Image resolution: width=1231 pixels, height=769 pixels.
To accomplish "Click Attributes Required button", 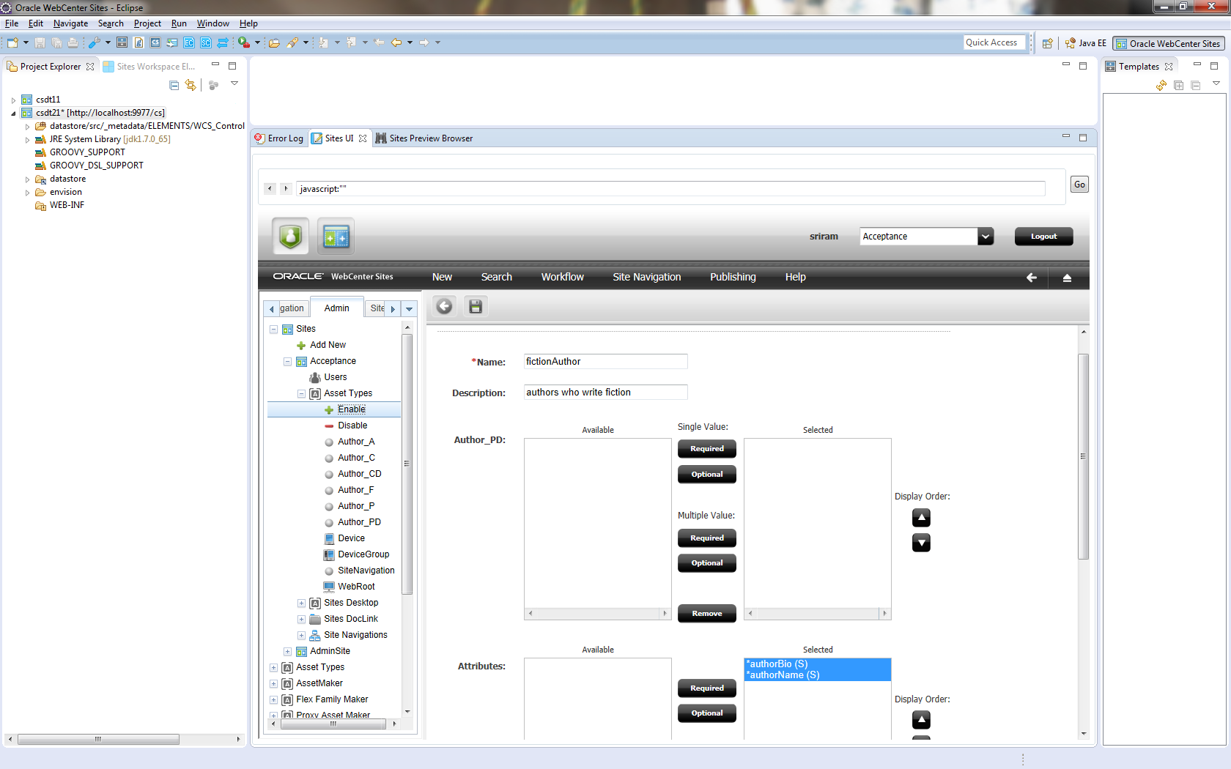I will (x=707, y=688).
